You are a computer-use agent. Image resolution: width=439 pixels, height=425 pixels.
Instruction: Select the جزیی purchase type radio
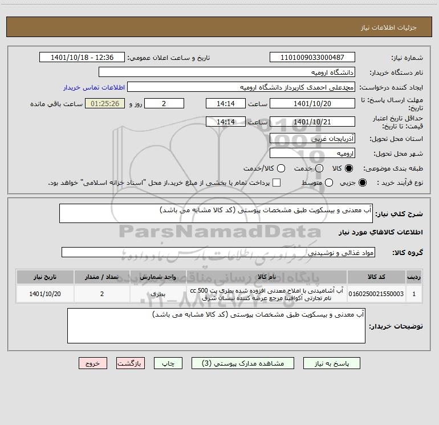[x=362, y=183]
